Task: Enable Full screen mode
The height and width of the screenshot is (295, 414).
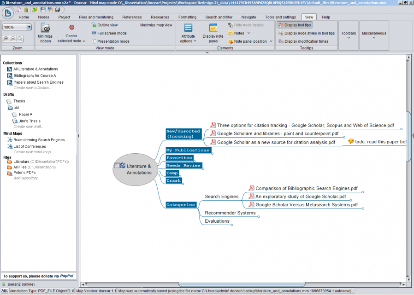Action: (109, 33)
